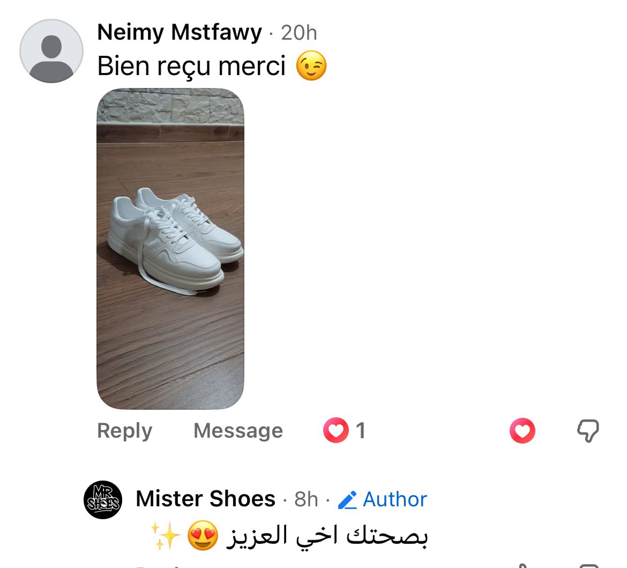Click the sparkles emoji in the reply

[165, 536]
